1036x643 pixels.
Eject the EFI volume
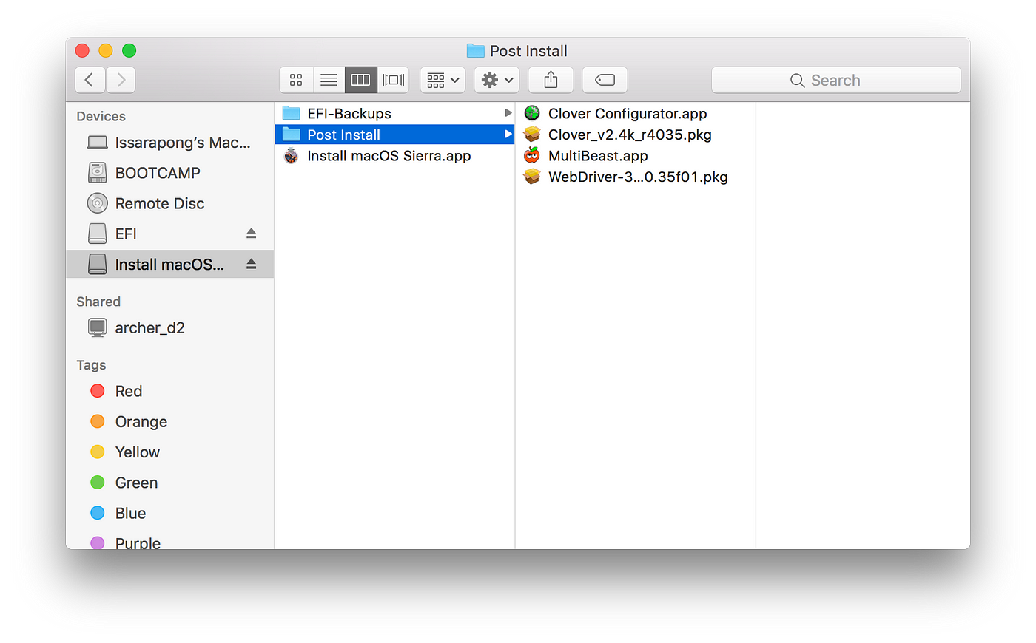(251, 234)
